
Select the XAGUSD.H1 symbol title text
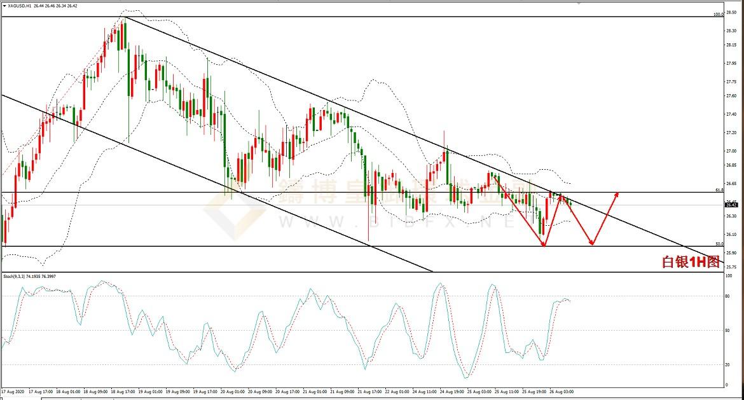[x=22, y=5]
